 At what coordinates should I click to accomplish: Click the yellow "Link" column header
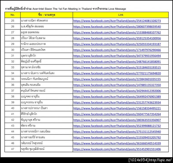pyautogui.click(x=121, y=15)
